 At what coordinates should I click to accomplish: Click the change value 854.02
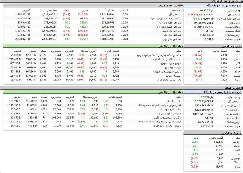[x=84, y=39]
